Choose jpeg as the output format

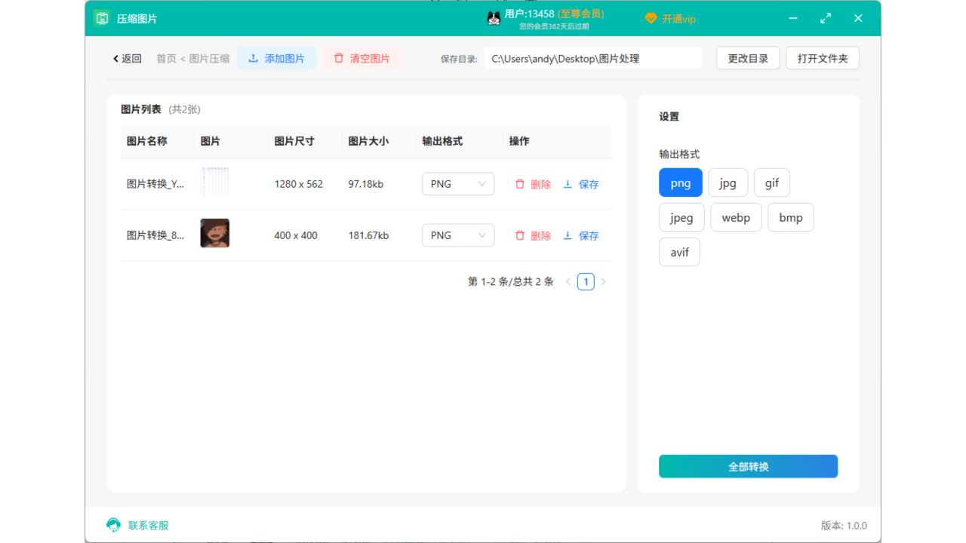[x=681, y=217]
